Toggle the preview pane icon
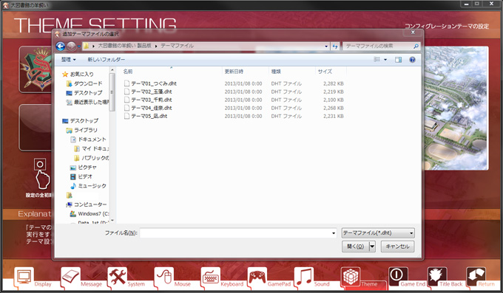Viewport: 503px width, 293px height. 398,60
